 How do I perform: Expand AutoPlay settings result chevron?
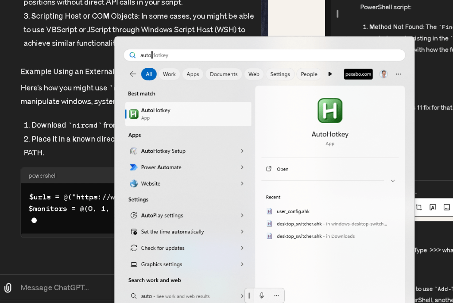[x=242, y=215]
